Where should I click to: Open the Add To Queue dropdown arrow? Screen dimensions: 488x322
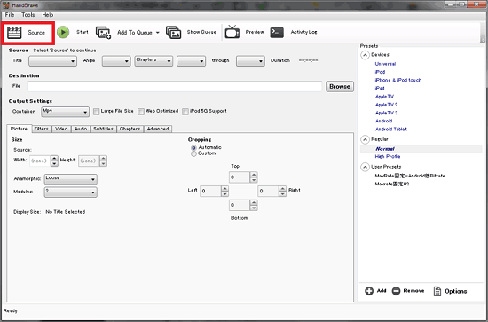(157, 33)
